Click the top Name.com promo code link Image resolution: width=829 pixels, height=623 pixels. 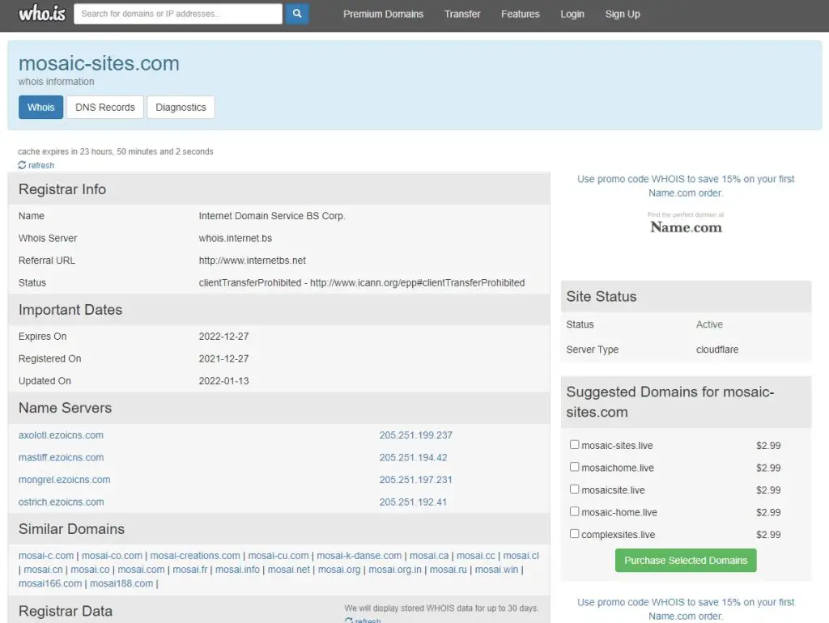686,185
